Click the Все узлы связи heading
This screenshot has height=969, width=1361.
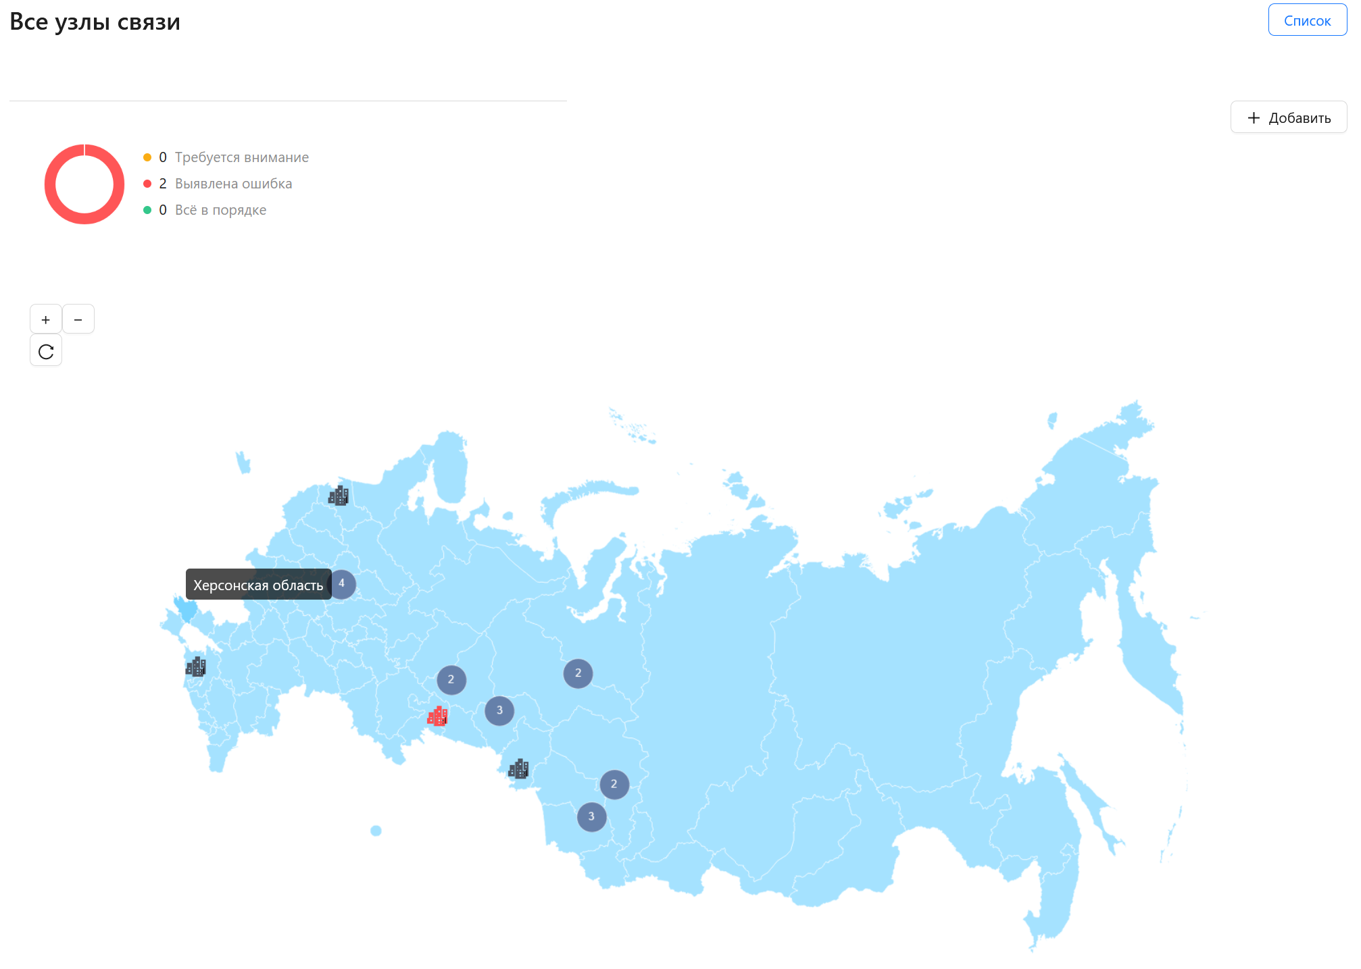(95, 22)
